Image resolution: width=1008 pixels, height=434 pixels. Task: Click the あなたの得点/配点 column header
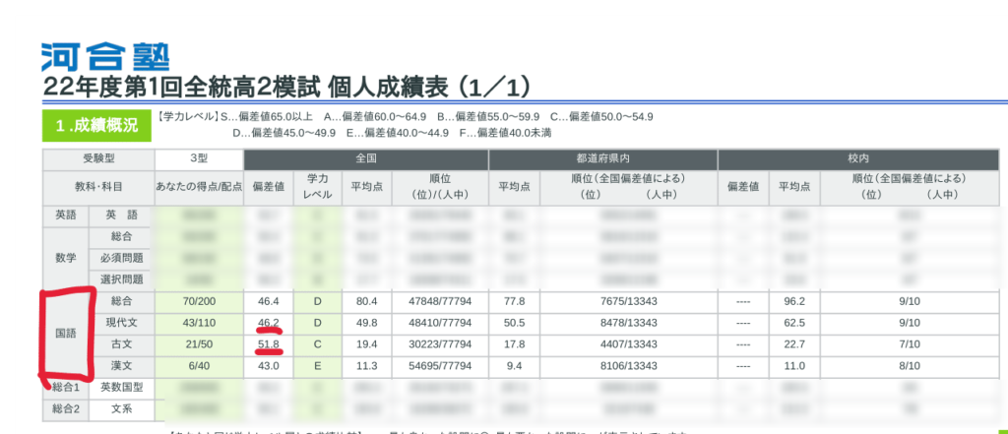tap(199, 187)
